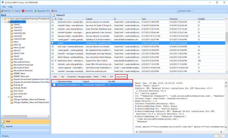Click the Add File toolbar icon

point(2,11)
